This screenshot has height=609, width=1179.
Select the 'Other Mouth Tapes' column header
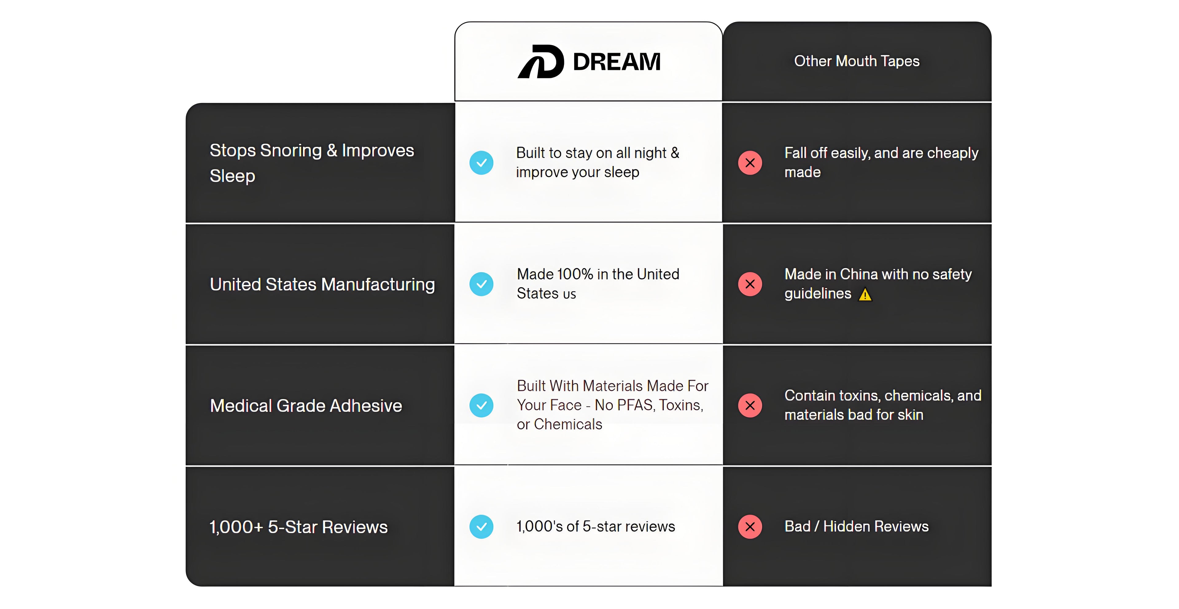(x=856, y=61)
